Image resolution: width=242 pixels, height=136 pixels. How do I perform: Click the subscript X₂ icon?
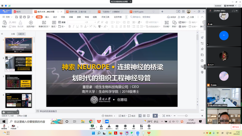pyautogui.click(x=95, y=26)
